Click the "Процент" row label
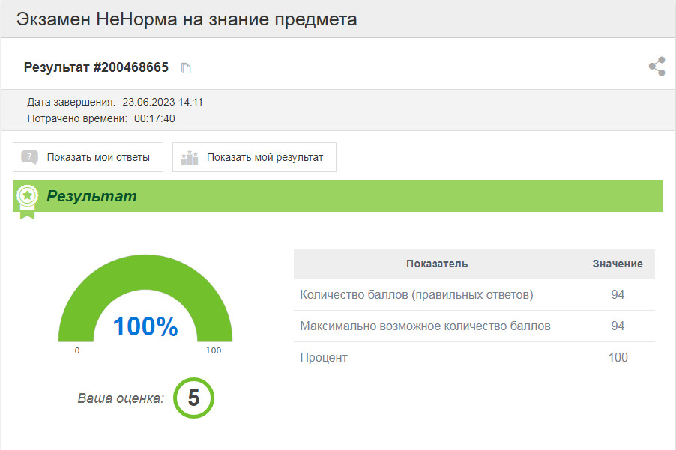The image size is (676, 450). tap(324, 358)
